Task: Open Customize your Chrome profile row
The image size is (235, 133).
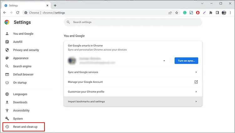Action: pos(133,92)
